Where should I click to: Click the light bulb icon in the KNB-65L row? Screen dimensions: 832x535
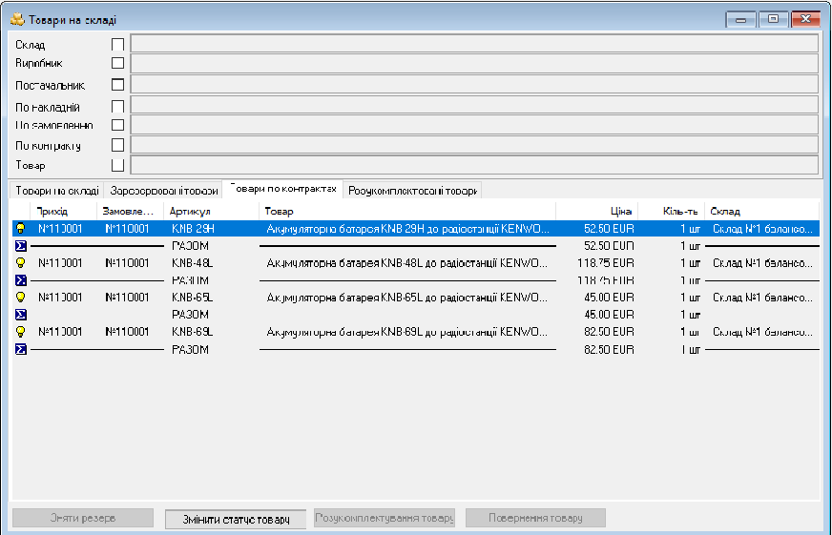[19, 298]
